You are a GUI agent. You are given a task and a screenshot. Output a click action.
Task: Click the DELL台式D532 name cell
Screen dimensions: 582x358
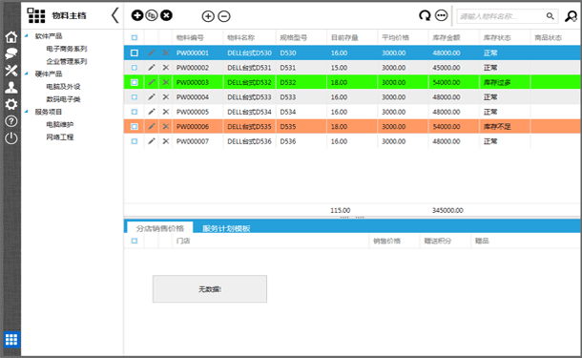[249, 82]
